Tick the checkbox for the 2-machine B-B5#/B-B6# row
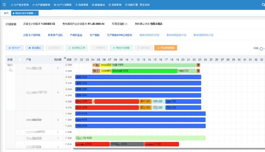The image size is (265, 152). [x=20, y=68]
